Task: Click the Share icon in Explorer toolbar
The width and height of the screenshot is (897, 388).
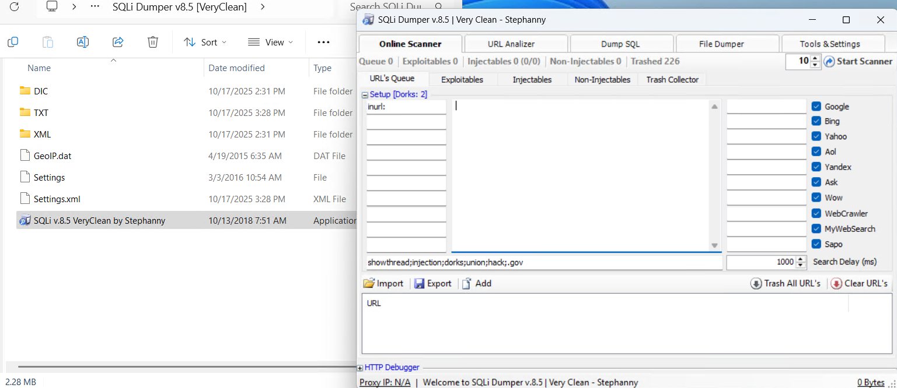Action: [x=118, y=42]
